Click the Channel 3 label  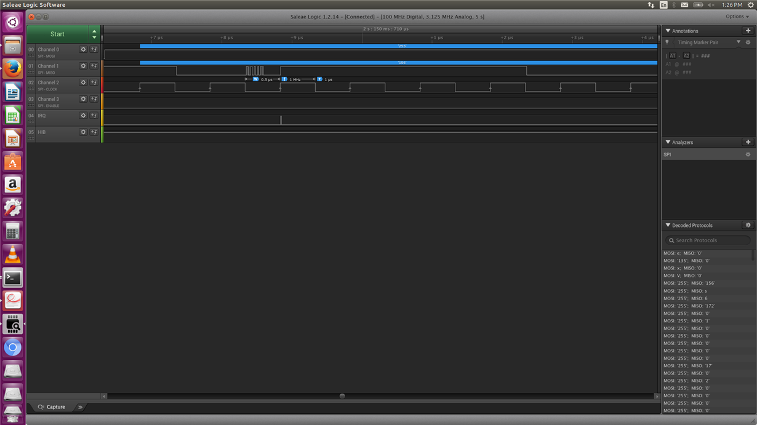click(49, 99)
